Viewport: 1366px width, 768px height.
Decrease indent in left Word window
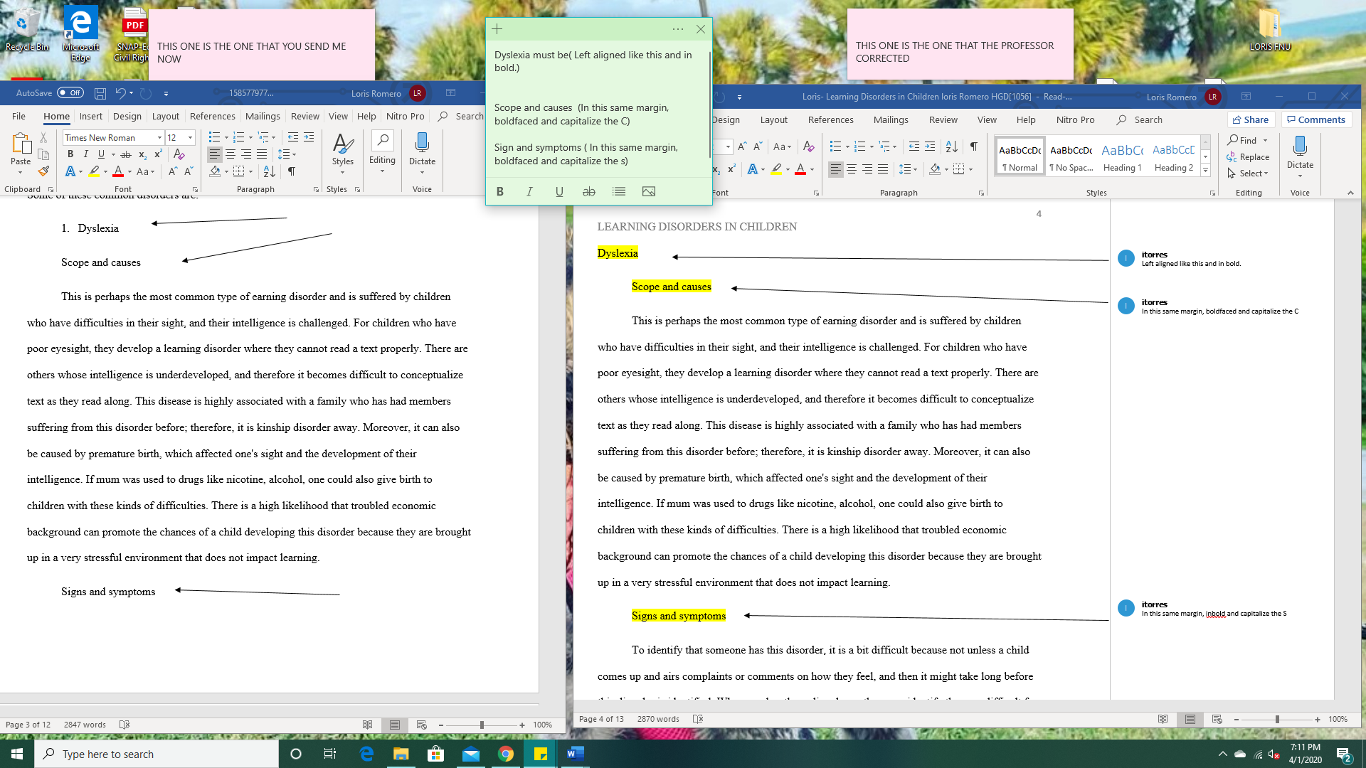pos(293,137)
